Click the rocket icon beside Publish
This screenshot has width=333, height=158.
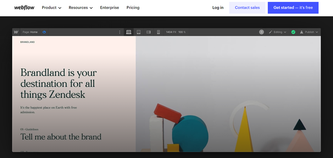click(301, 32)
